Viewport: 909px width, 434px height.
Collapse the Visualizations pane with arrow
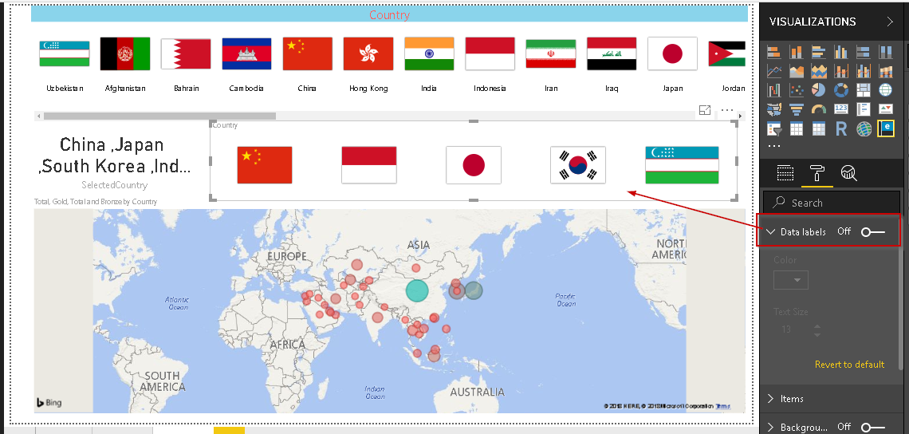pyautogui.click(x=890, y=22)
